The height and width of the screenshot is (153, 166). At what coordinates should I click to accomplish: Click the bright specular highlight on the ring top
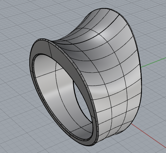(x=105, y=34)
